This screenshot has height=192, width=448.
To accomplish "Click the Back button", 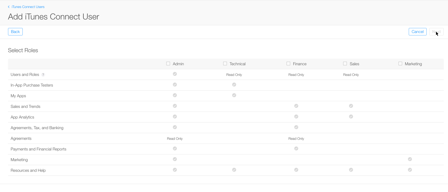I will click(x=15, y=32).
